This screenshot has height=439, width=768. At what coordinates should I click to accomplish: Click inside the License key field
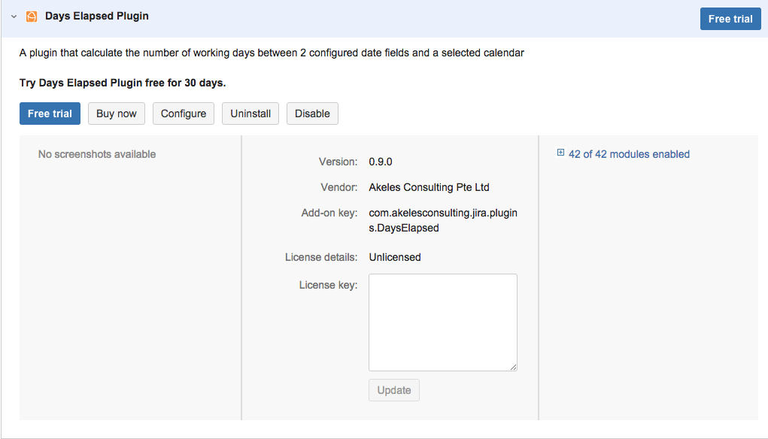pos(442,322)
